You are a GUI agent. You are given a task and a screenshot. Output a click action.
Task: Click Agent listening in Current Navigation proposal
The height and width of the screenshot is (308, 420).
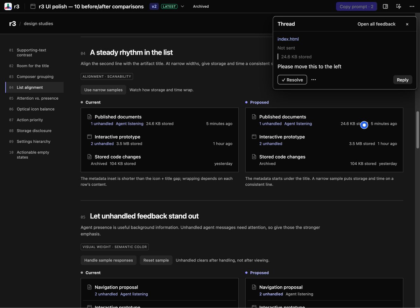pyautogui.click(x=134, y=294)
